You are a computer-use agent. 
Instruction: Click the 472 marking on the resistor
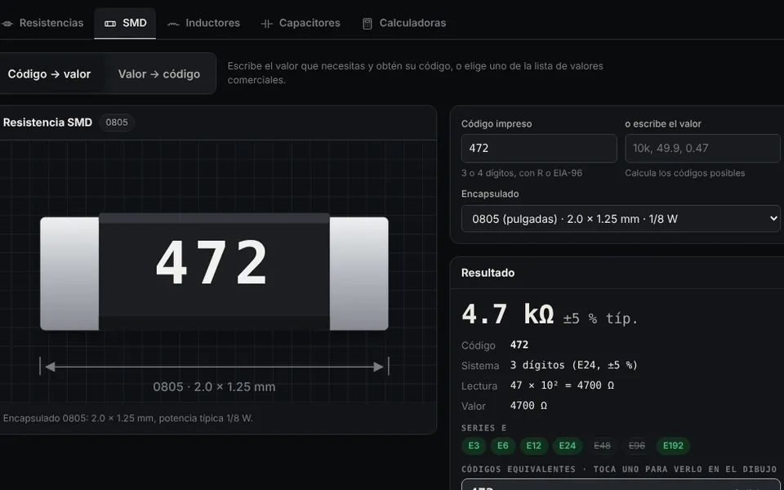pyautogui.click(x=212, y=262)
